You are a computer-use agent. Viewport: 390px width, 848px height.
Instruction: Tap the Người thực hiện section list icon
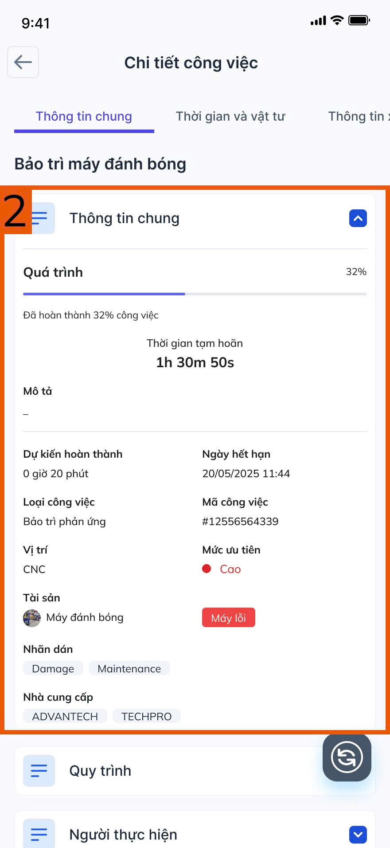tap(39, 834)
